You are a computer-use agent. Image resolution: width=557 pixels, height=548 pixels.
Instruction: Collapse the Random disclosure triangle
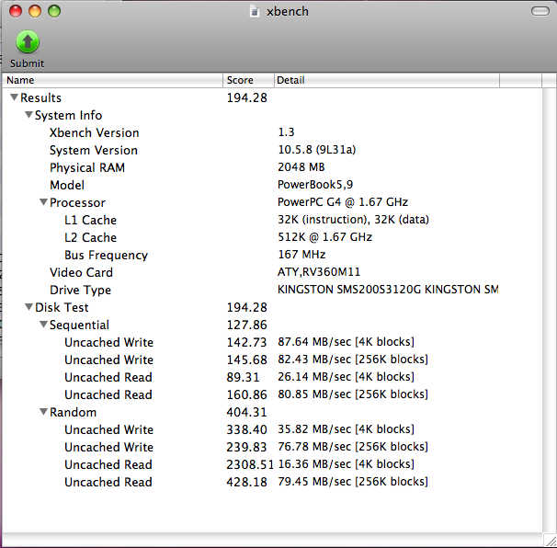pos(44,412)
